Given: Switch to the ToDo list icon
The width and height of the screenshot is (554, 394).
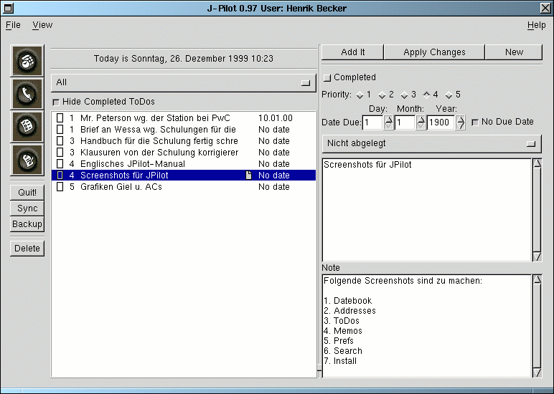Looking at the screenshot, I should click(x=27, y=126).
